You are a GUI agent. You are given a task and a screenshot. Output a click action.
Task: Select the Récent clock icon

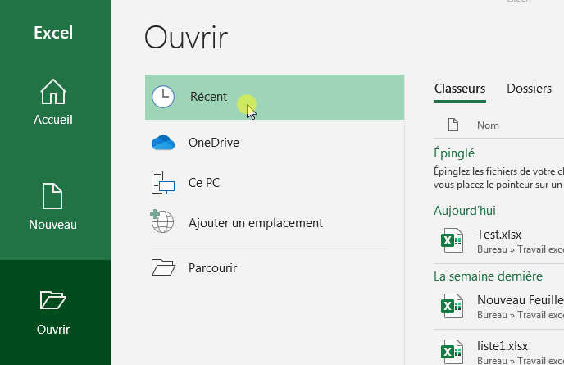163,97
